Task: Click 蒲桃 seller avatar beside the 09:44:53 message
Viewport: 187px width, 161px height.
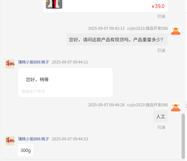Action: pos(10,141)
